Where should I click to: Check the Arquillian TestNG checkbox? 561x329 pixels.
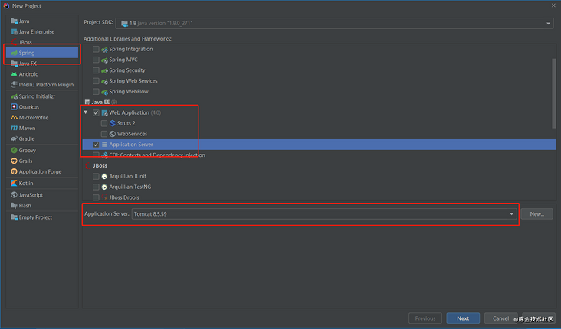[96, 187]
